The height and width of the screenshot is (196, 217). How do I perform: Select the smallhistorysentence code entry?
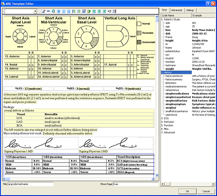click(x=176, y=111)
